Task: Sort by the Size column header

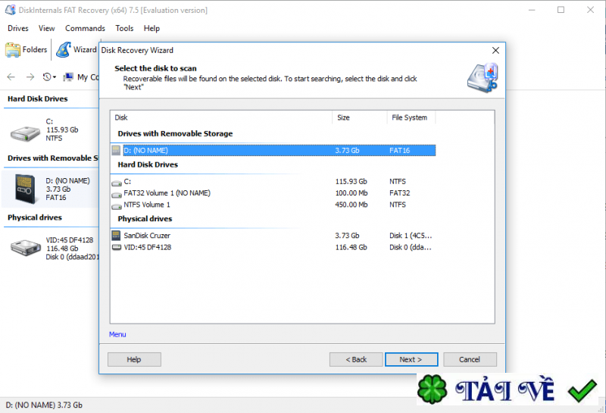Action: coord(359,117)
